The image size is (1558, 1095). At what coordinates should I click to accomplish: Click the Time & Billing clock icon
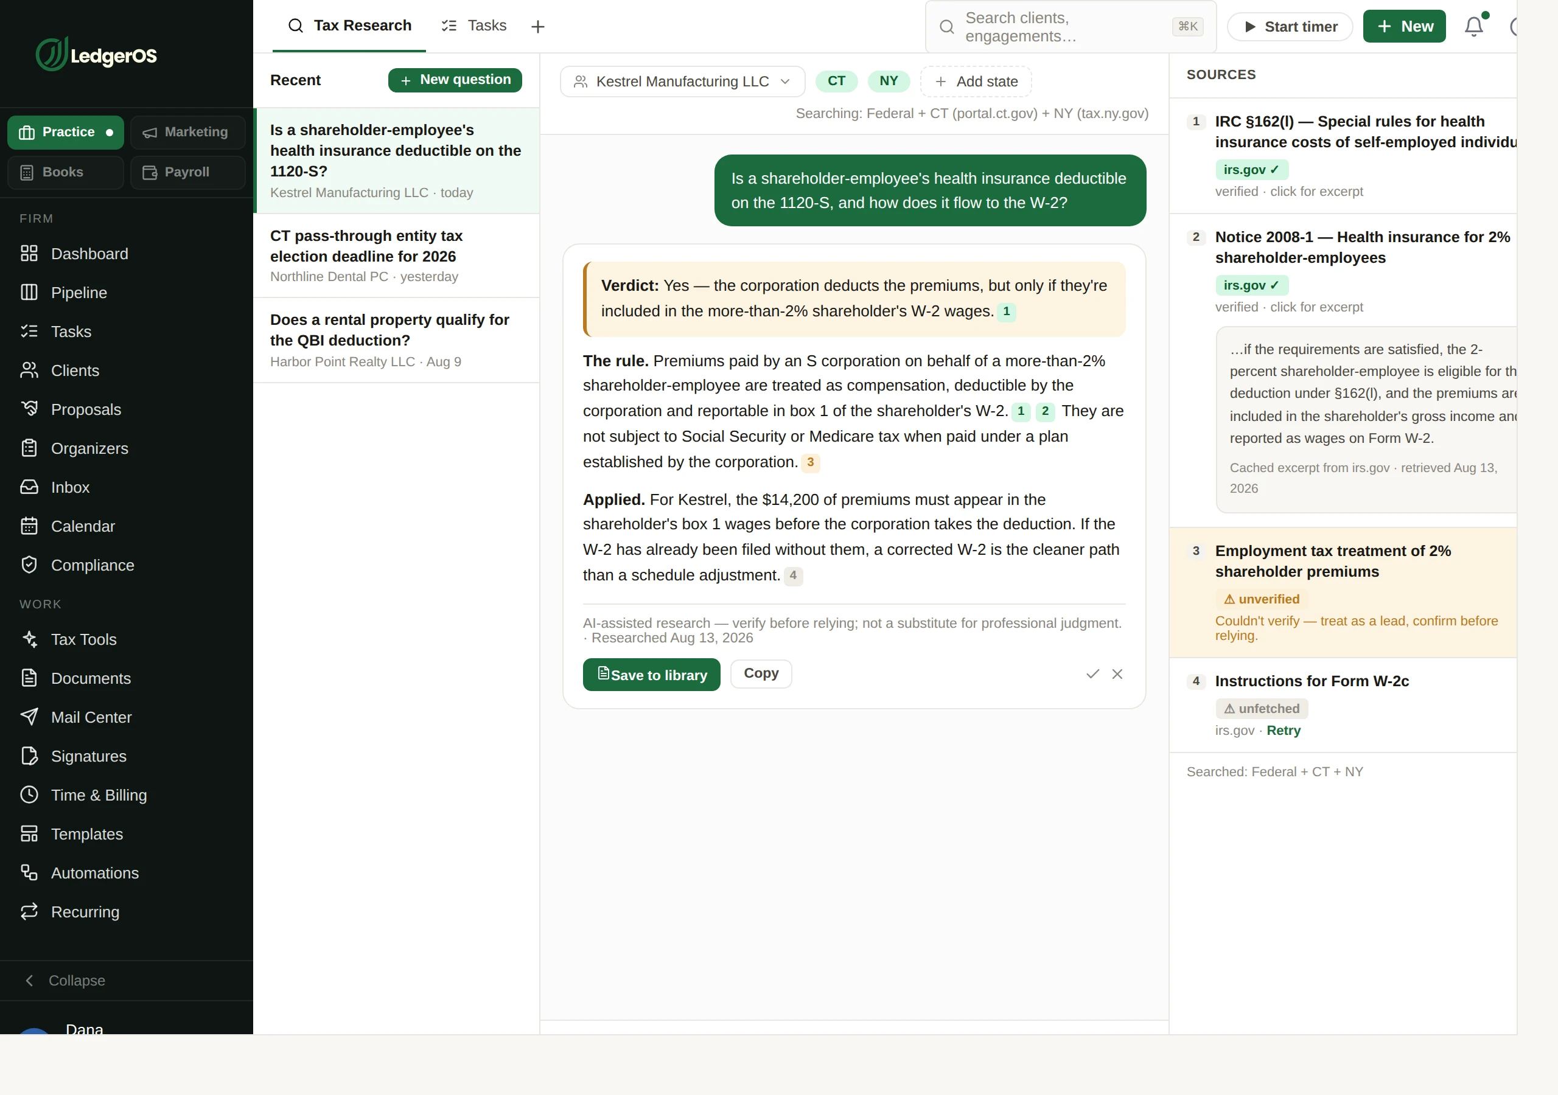pyautogui.click(x=29, y=794)
